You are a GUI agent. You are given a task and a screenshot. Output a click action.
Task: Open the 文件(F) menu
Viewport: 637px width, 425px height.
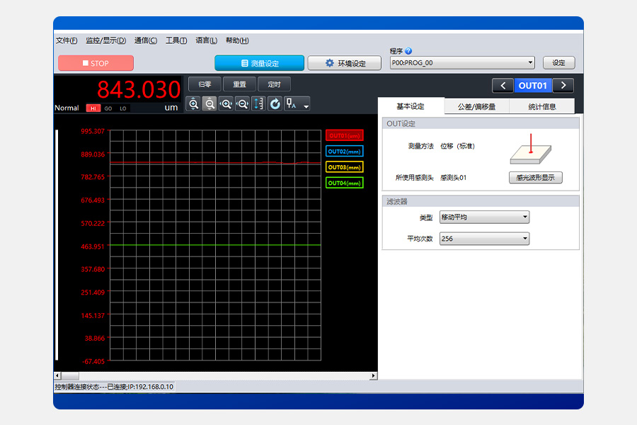[67, 40]
